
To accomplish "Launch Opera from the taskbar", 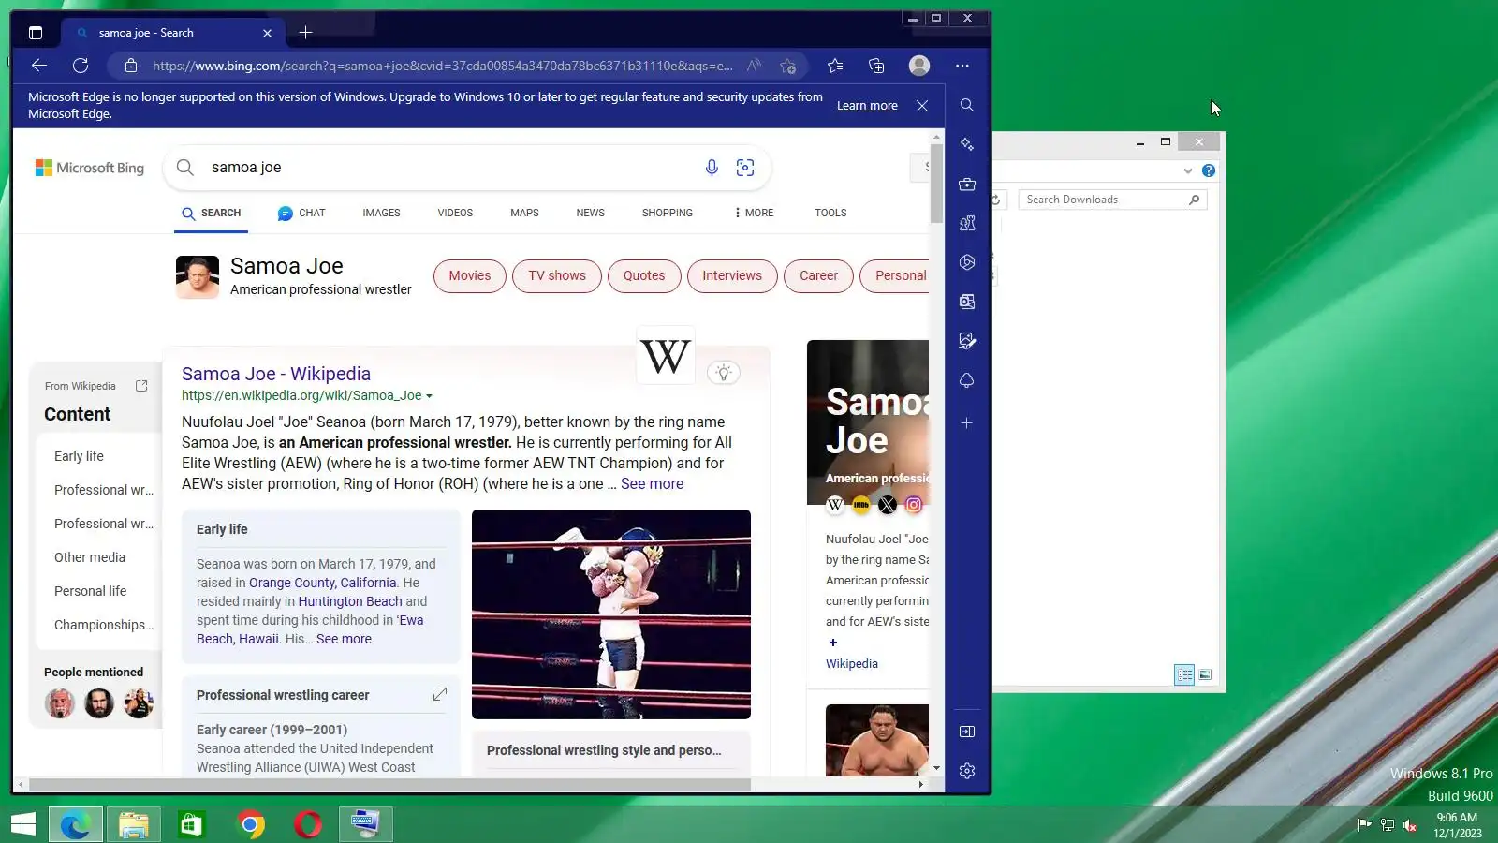I will [x=308, y=824].
